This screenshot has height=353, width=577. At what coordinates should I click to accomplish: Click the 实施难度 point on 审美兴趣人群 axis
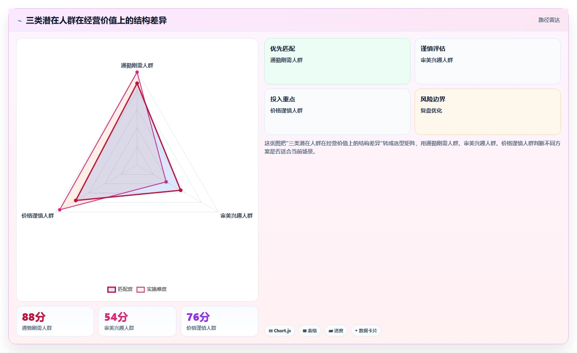coord(166,182)
